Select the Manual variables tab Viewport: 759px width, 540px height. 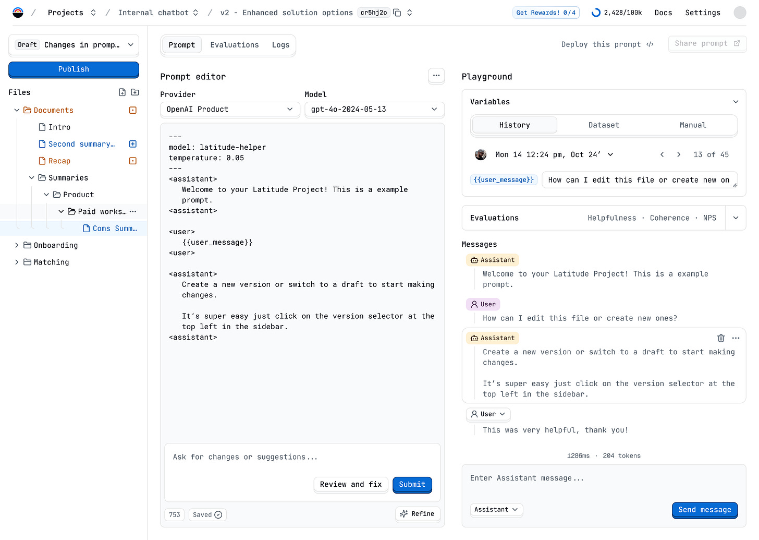693,125
